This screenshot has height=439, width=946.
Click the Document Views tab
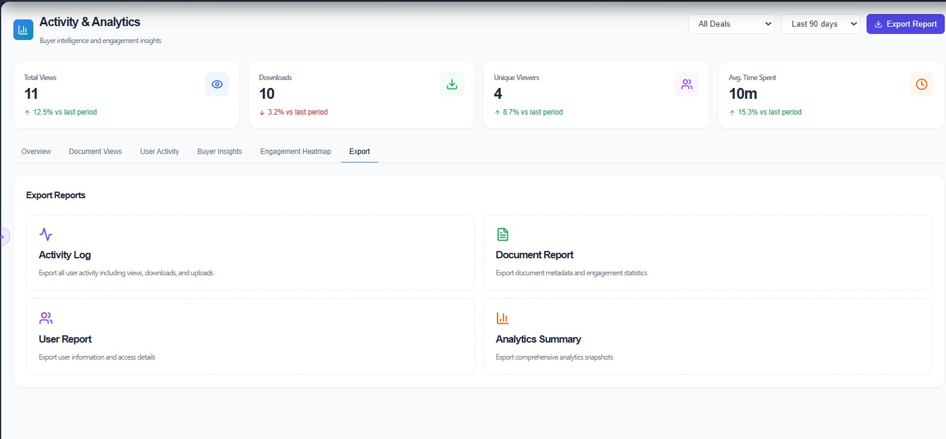pos(95,151)
